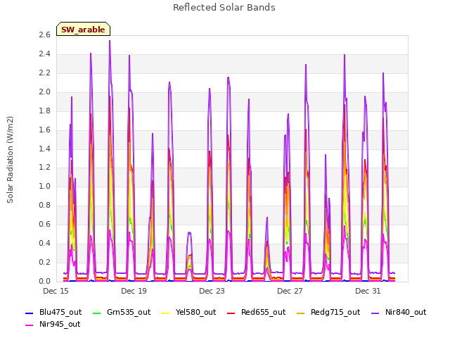Toggle the Blu475_out legend entry
450x338 pixels.
click(x=53, y=312)
